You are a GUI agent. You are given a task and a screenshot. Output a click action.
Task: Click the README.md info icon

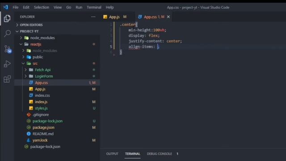(x=29, y=134)
